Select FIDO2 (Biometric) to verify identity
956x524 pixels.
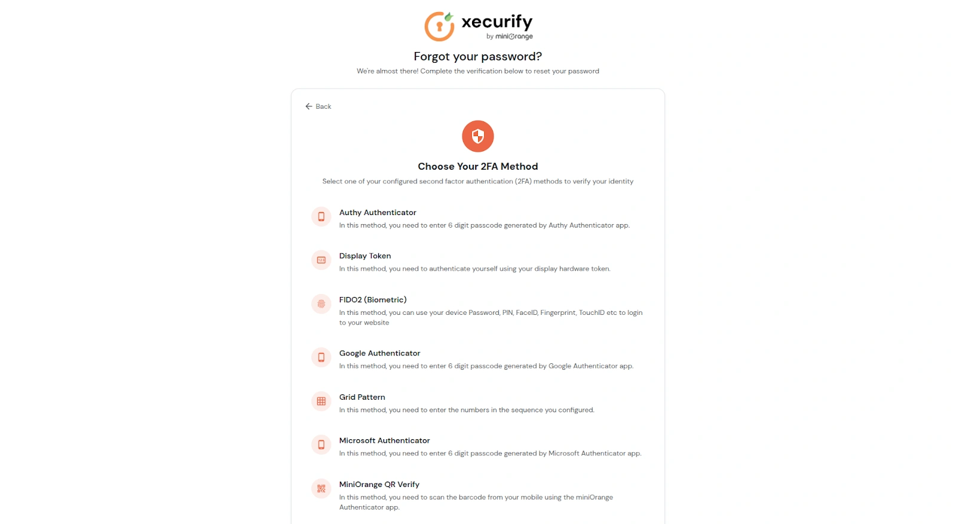(x=372, y=299)
